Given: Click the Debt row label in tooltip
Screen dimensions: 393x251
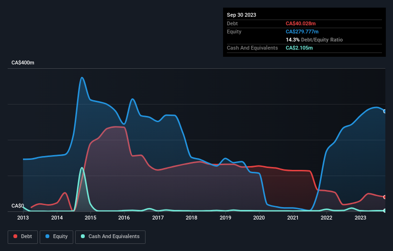Looking at the screenshot, I should tap(232, 23).
